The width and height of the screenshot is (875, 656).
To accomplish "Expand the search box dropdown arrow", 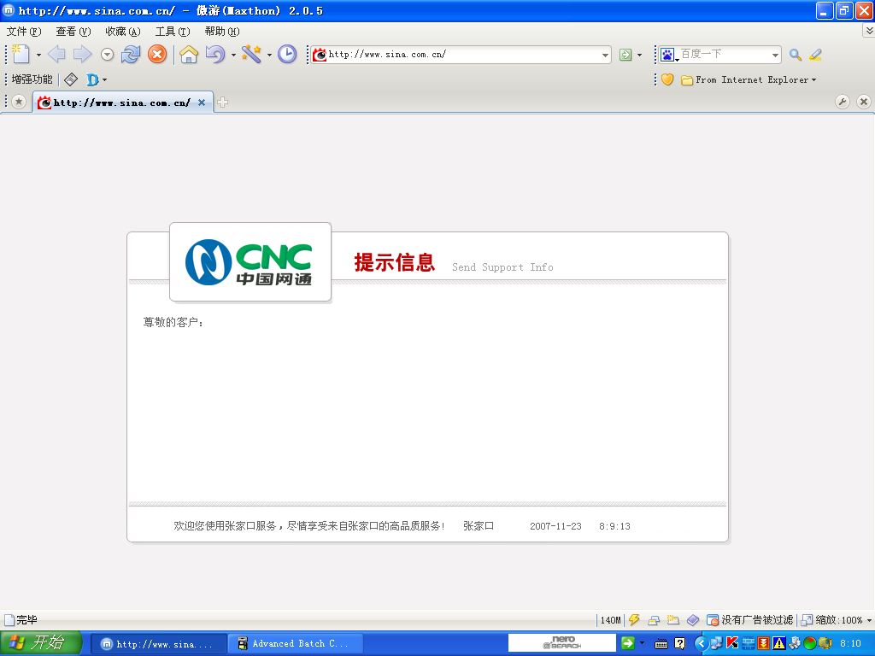I will pyautogui.click(x=775, y=55).
